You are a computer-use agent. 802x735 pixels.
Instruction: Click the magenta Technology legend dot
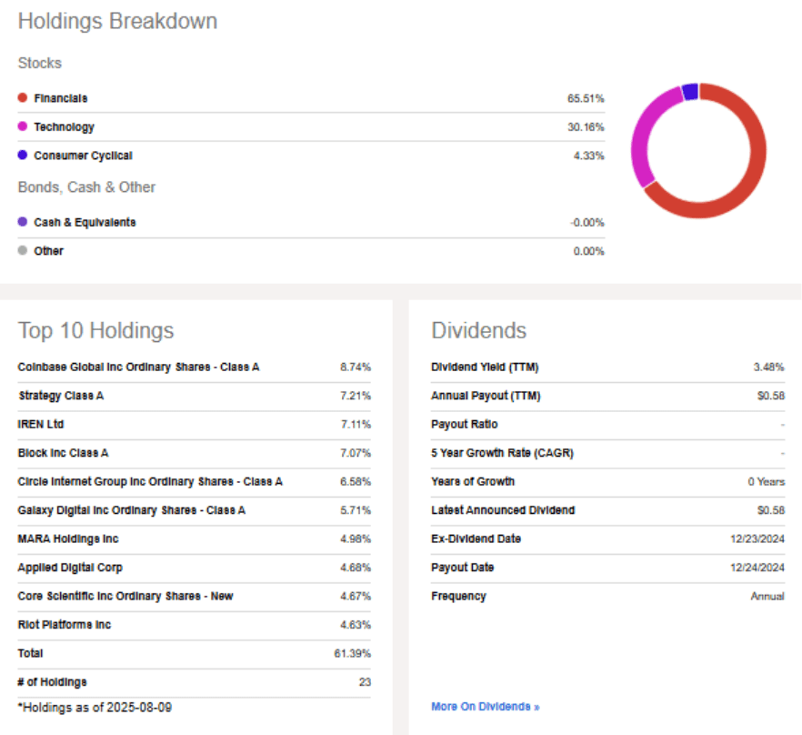(21, 126)
